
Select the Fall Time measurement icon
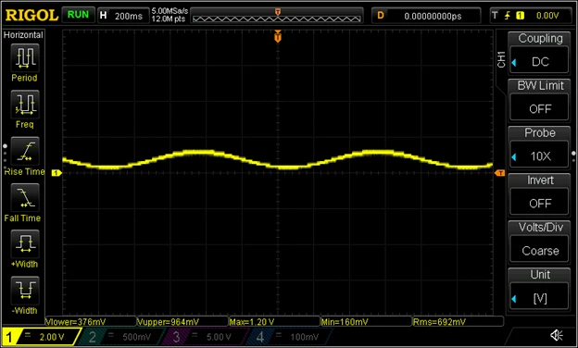coord(25,198)
